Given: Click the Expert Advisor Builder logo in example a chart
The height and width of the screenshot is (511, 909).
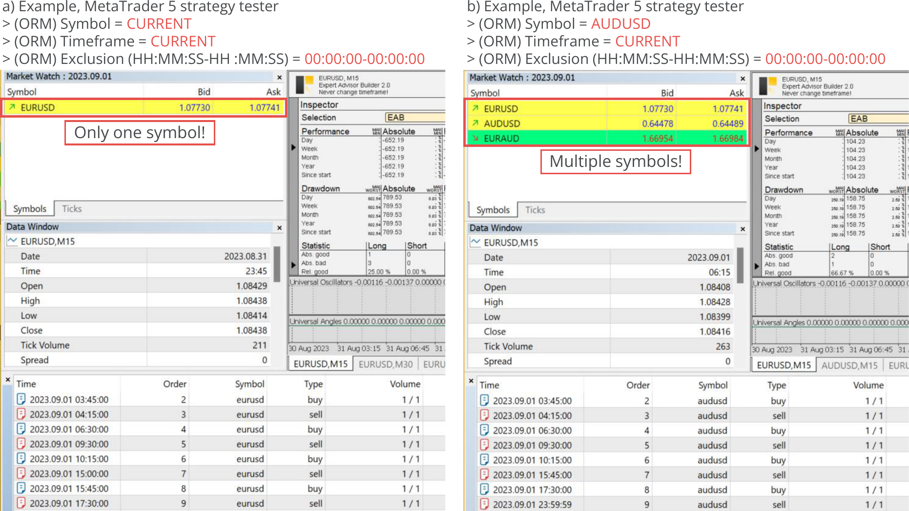Looking at the screenshot, I should tap(305, 84).
